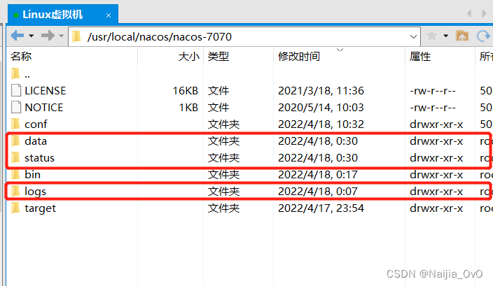This screenshot has height=286, width=493.
Task: Click the forward navigation arrow
Action: [48, 36]
